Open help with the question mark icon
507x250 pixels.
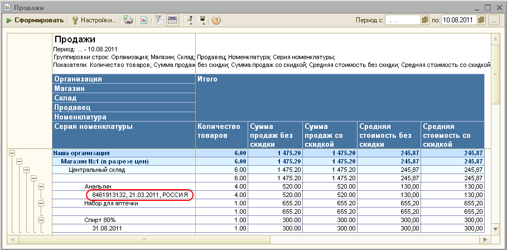(x=216, y=21)
